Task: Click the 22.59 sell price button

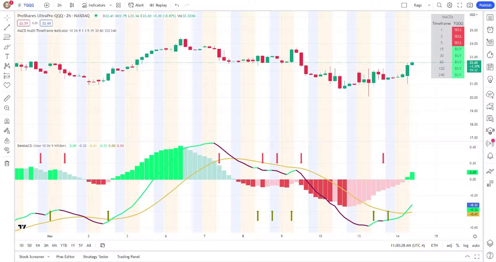Action: [23, 23]
